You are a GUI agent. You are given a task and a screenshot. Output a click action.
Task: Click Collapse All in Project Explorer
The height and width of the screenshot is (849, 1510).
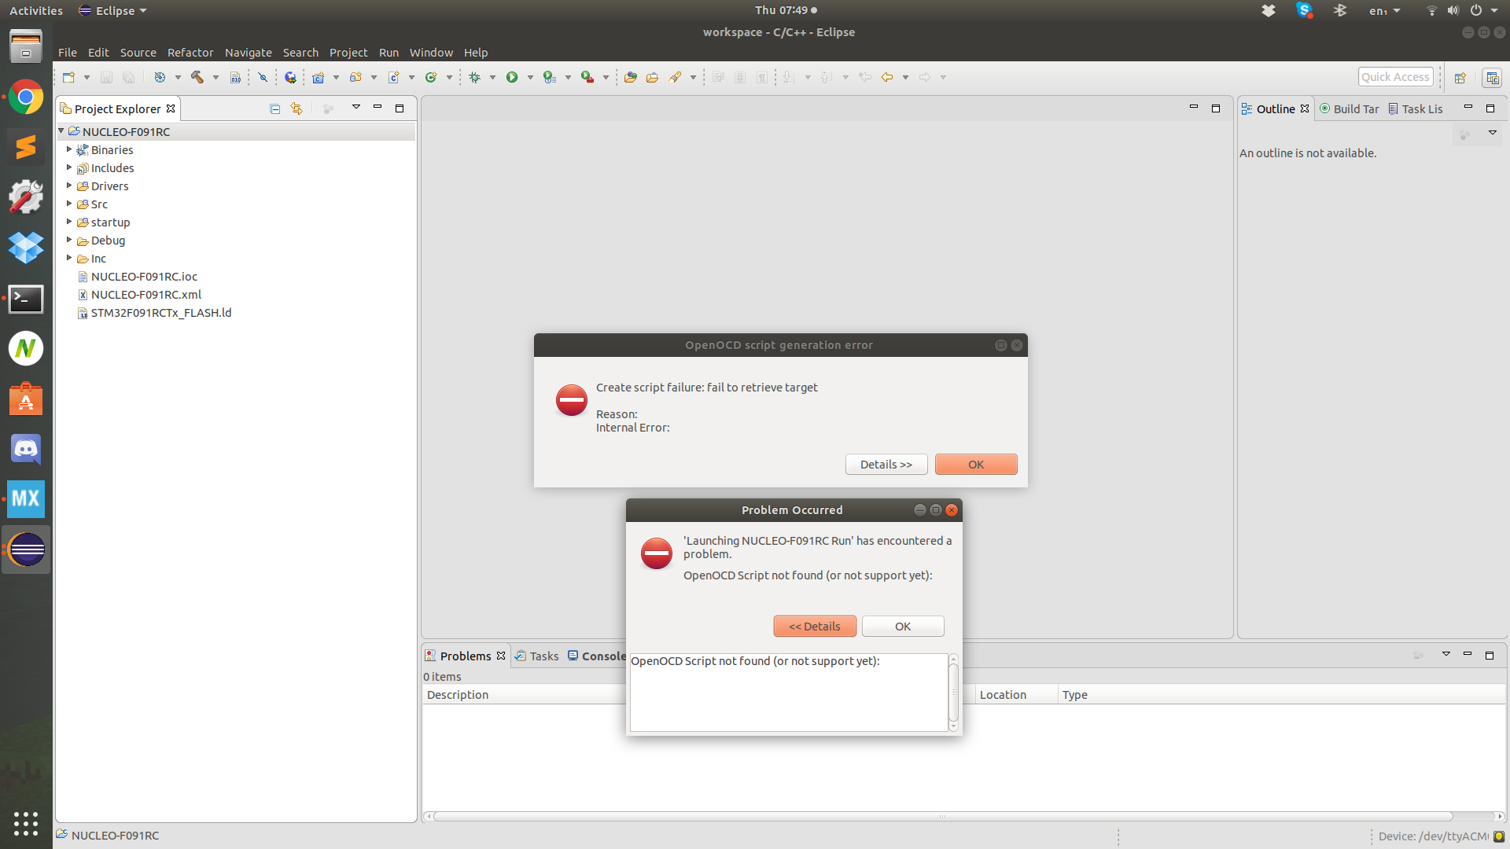[274, 108]
